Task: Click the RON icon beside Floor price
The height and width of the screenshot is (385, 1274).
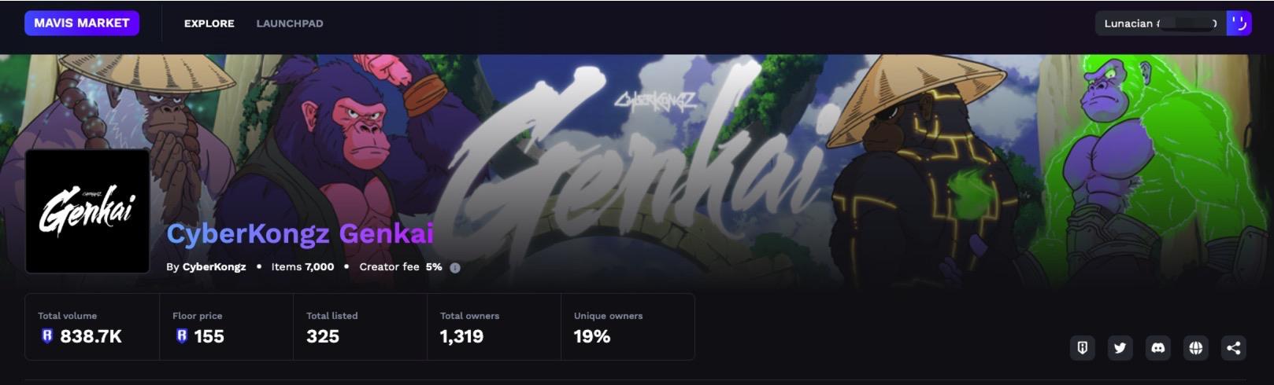Action: point(181,336)
